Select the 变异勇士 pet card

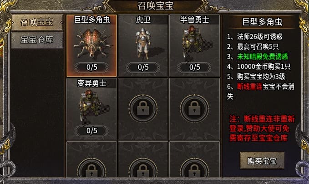[91, 109]
